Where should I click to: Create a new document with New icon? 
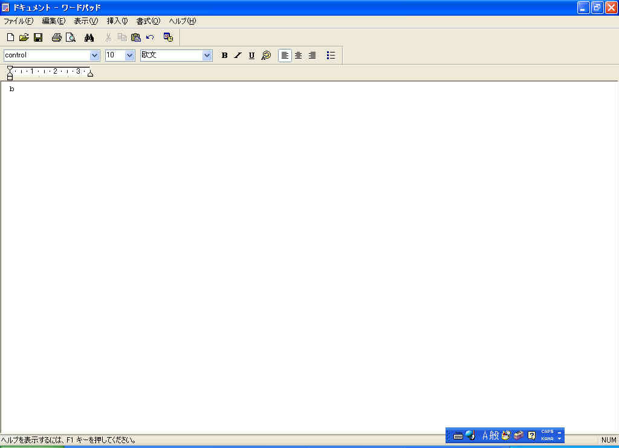pos(11,37)
